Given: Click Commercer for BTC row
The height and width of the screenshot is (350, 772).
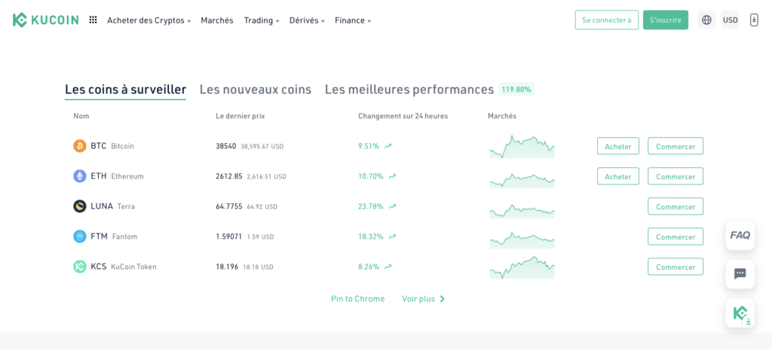Looking at the screenshot, I should (675, 146).
